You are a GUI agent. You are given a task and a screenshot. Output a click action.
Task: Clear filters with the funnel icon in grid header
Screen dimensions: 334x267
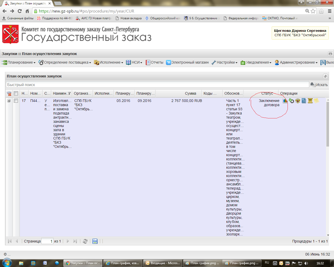[x=9, y=93]
